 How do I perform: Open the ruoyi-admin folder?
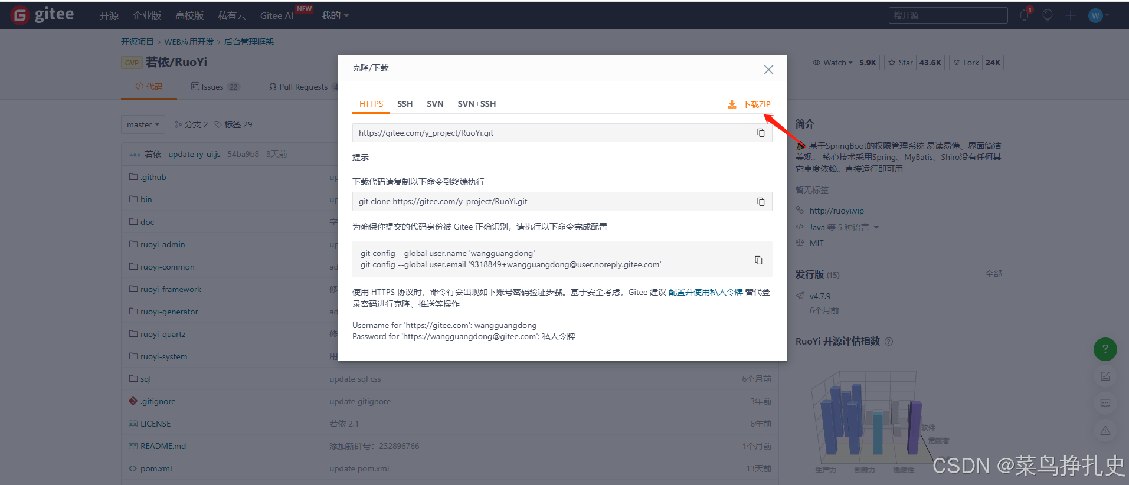click(162, 244)
